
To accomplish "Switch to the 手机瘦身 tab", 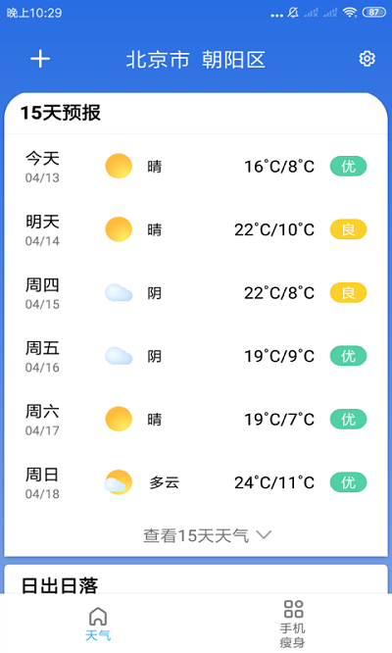I will tap(293, 624).
